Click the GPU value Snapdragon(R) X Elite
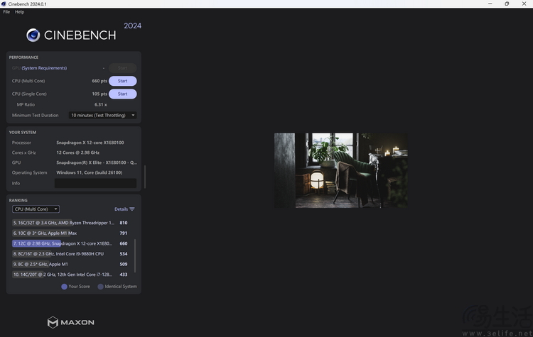This screenshot has height=337, width=533. [97, 162]
